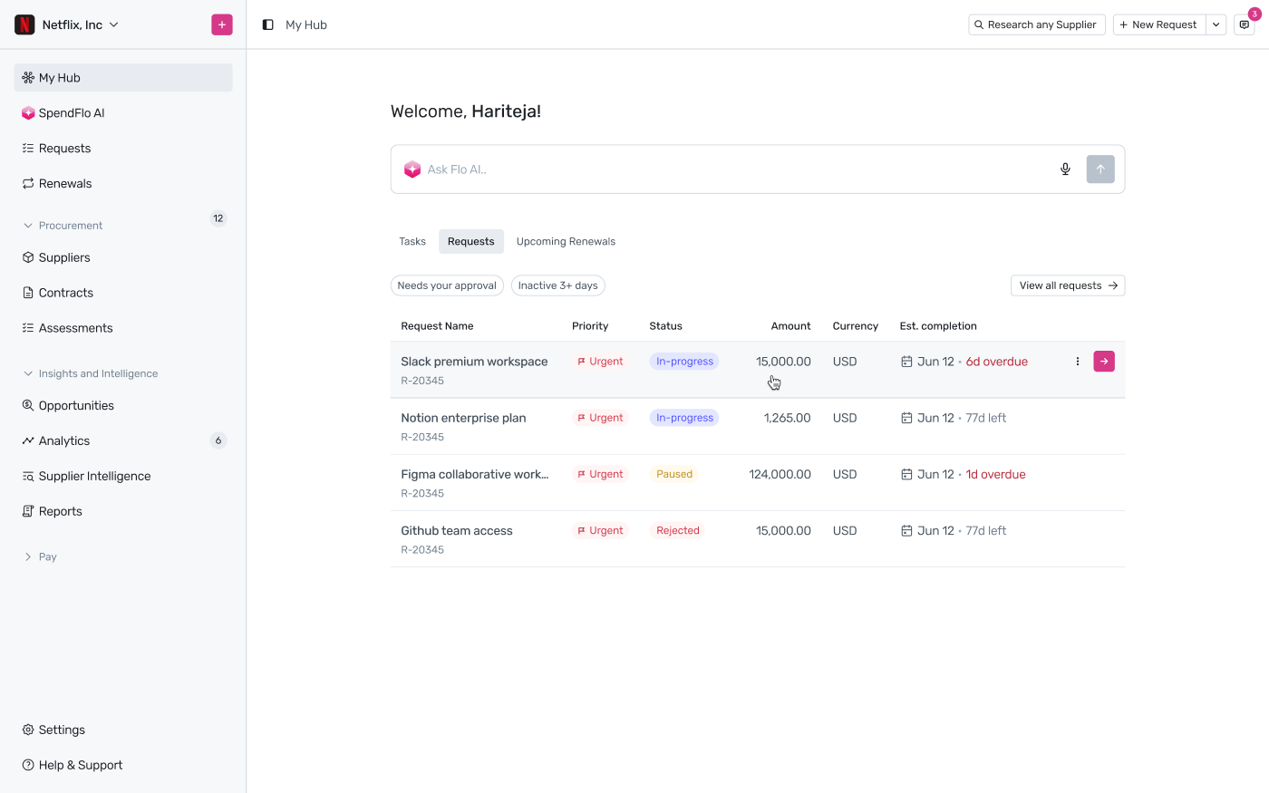Open Contracts in the sidebar
Screen dimensions: 1269x793
[123, 293]
